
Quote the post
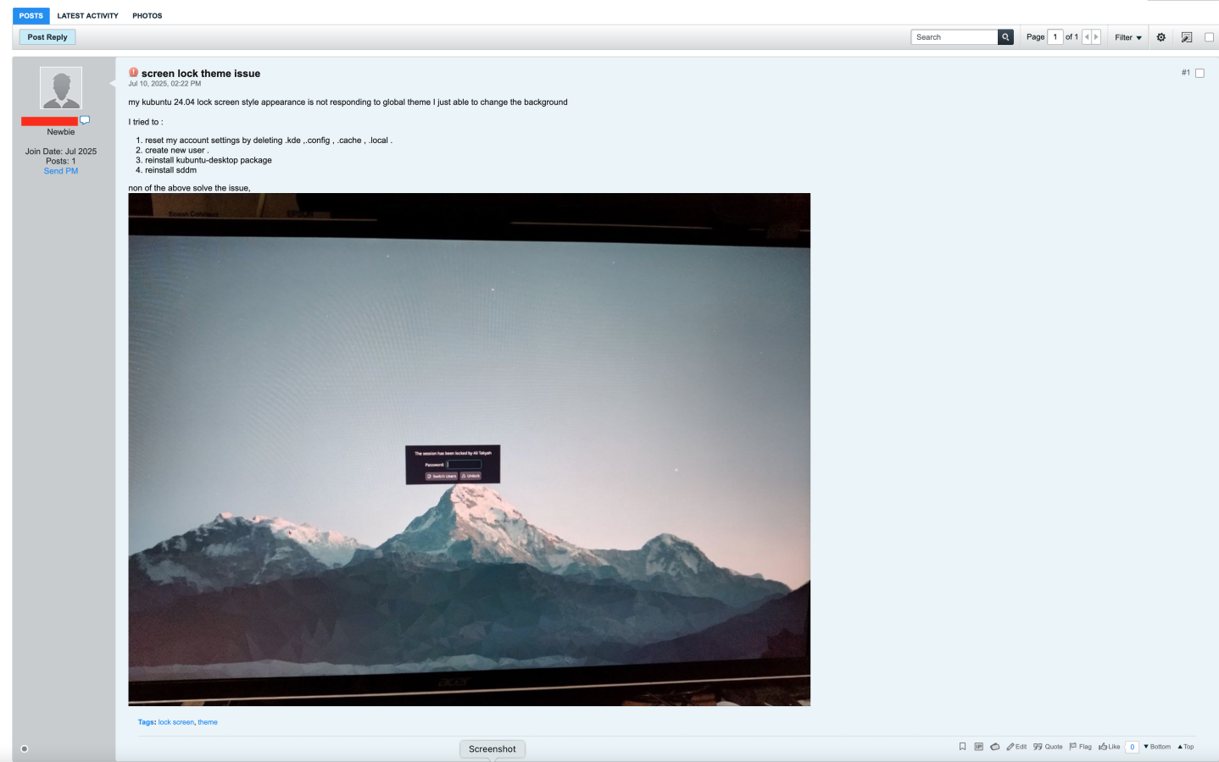[x=1048, y=747]
